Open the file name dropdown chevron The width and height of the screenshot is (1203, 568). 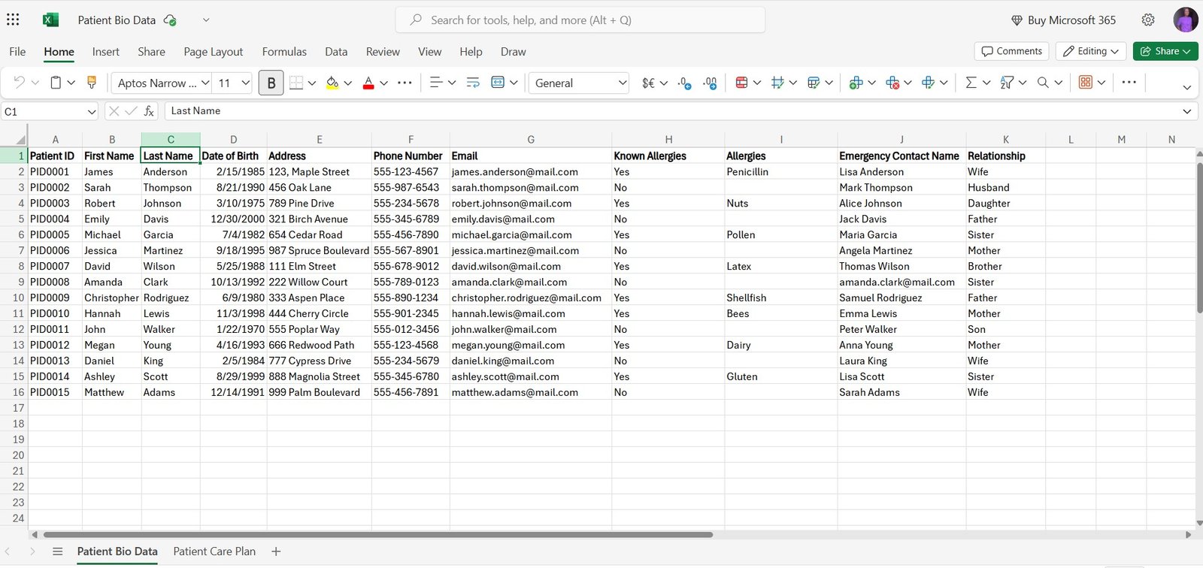pyautogui.click(x=206, y=20)
